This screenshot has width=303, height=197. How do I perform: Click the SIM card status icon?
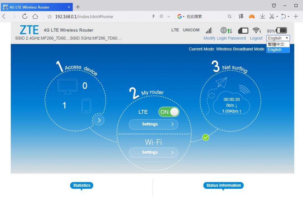click(243, 30)
